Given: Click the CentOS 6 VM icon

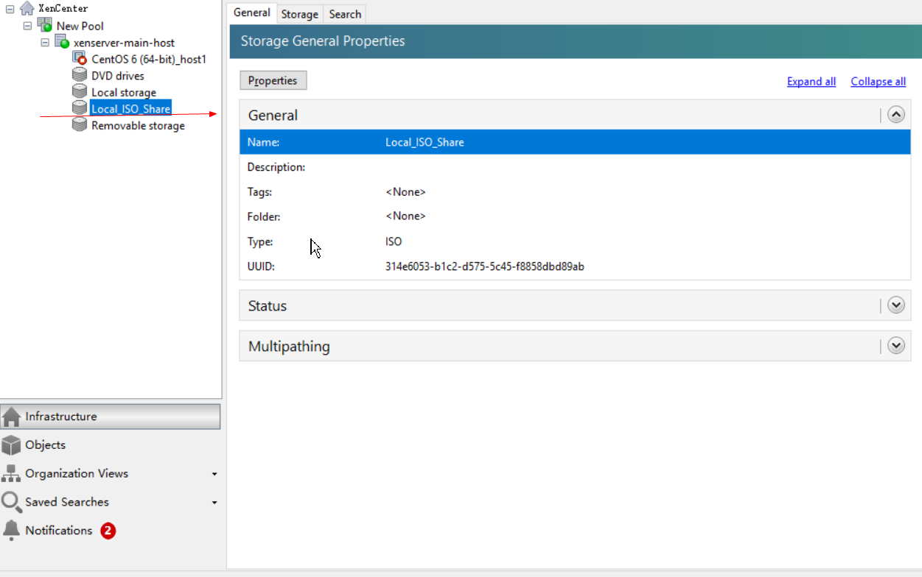Looking at the screenshot, I should pos(80,58).
